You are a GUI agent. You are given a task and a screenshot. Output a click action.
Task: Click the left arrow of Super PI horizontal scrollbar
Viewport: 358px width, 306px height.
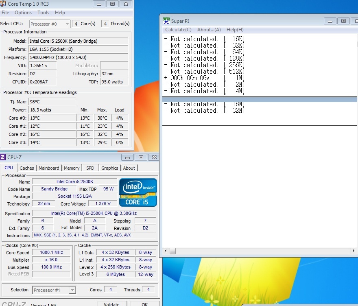(166, 251)
